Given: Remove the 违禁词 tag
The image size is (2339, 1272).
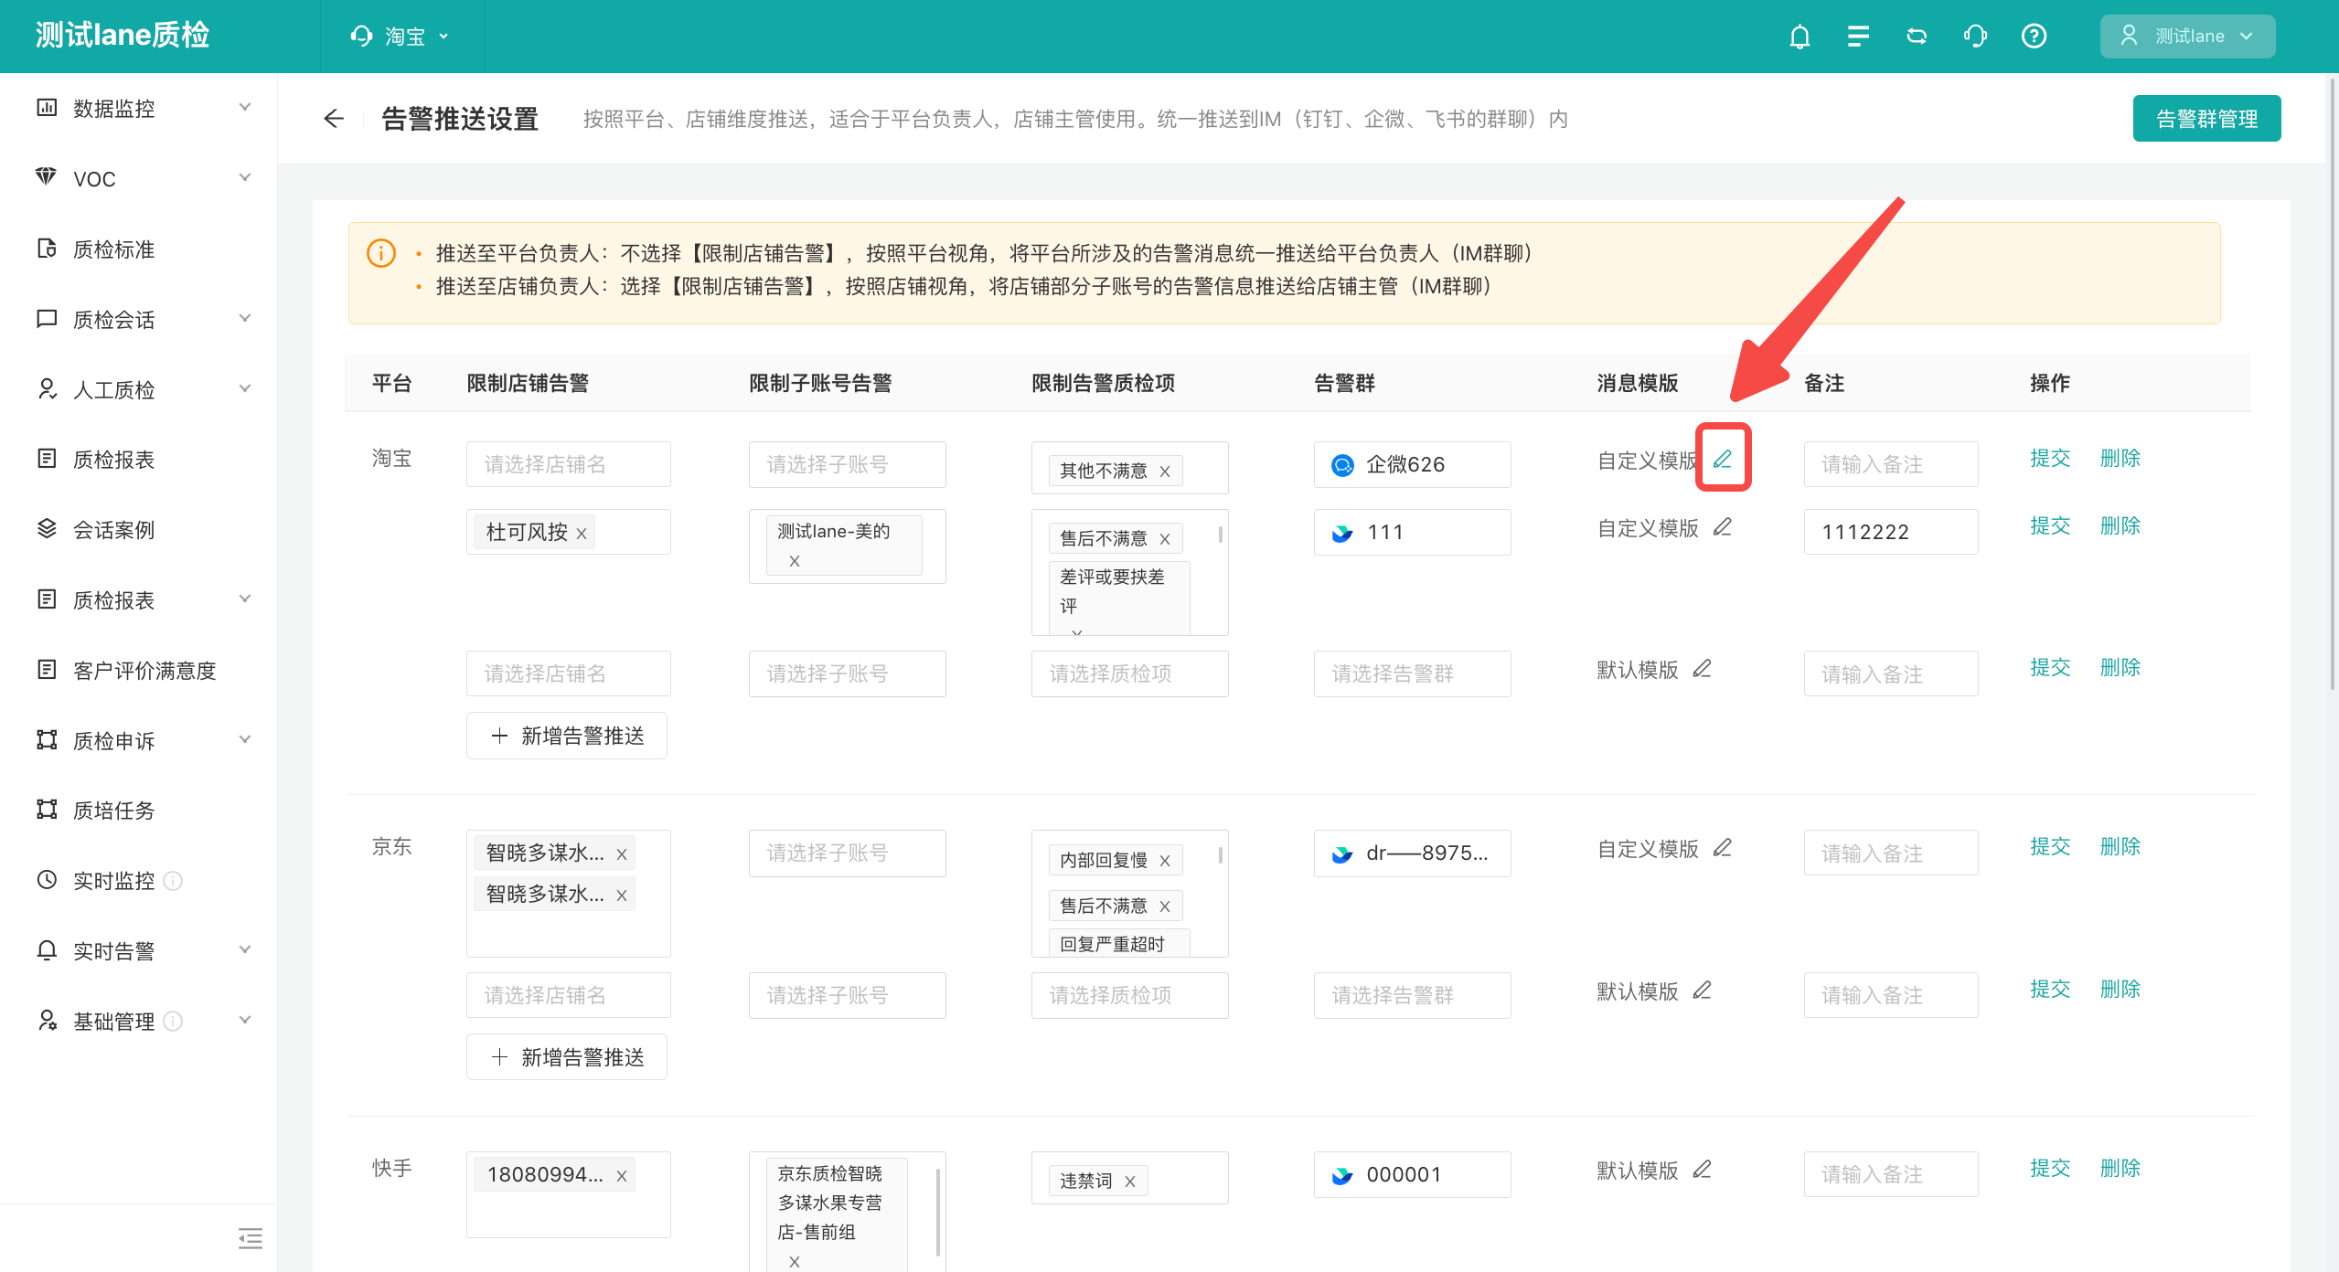Looking at the screenshot, I should (1130, 1182).
